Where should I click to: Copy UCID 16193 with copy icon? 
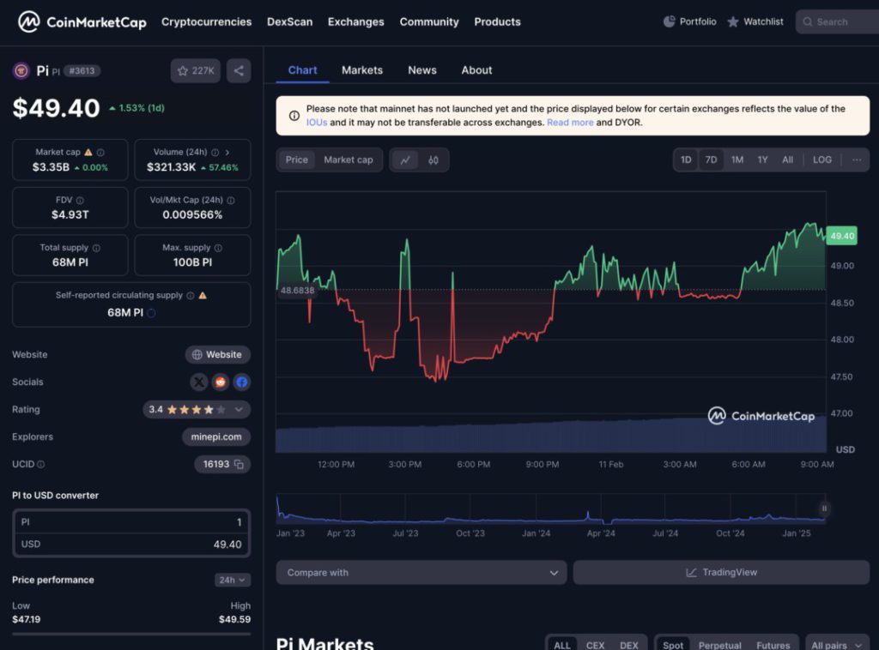tap(239, 464)
